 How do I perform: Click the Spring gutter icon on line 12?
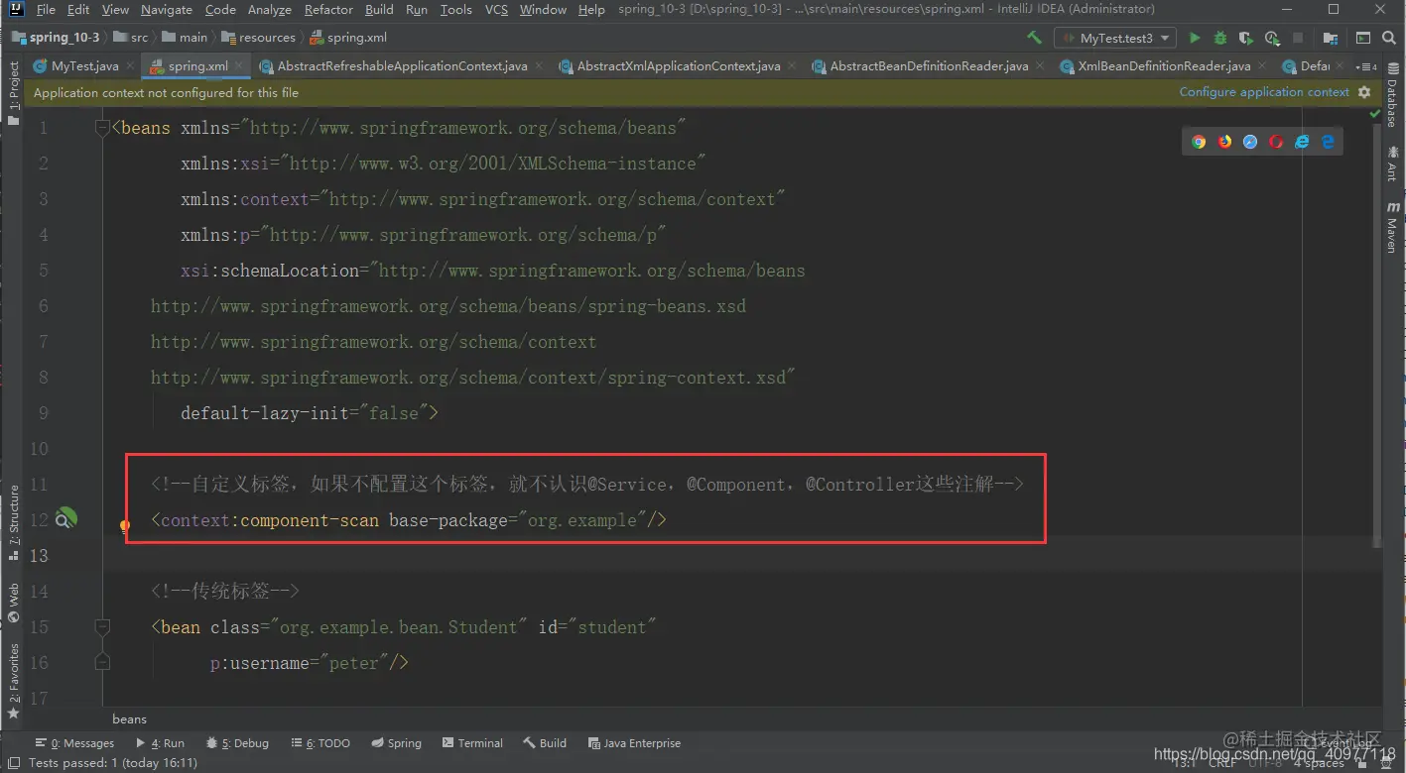[64, 519]
